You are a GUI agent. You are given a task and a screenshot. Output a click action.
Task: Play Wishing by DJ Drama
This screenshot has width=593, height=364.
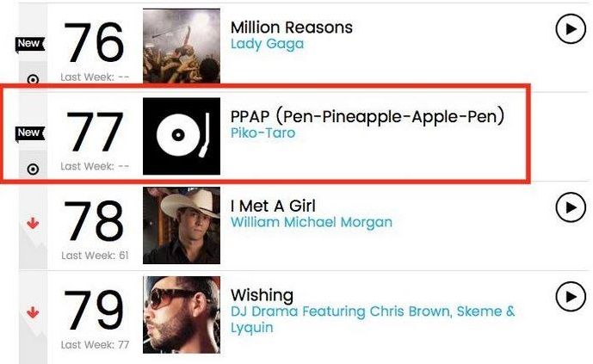[x=571, y=297]
